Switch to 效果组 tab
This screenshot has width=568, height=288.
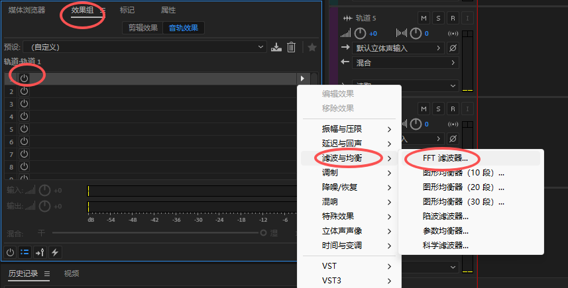(x=82, y=10)
